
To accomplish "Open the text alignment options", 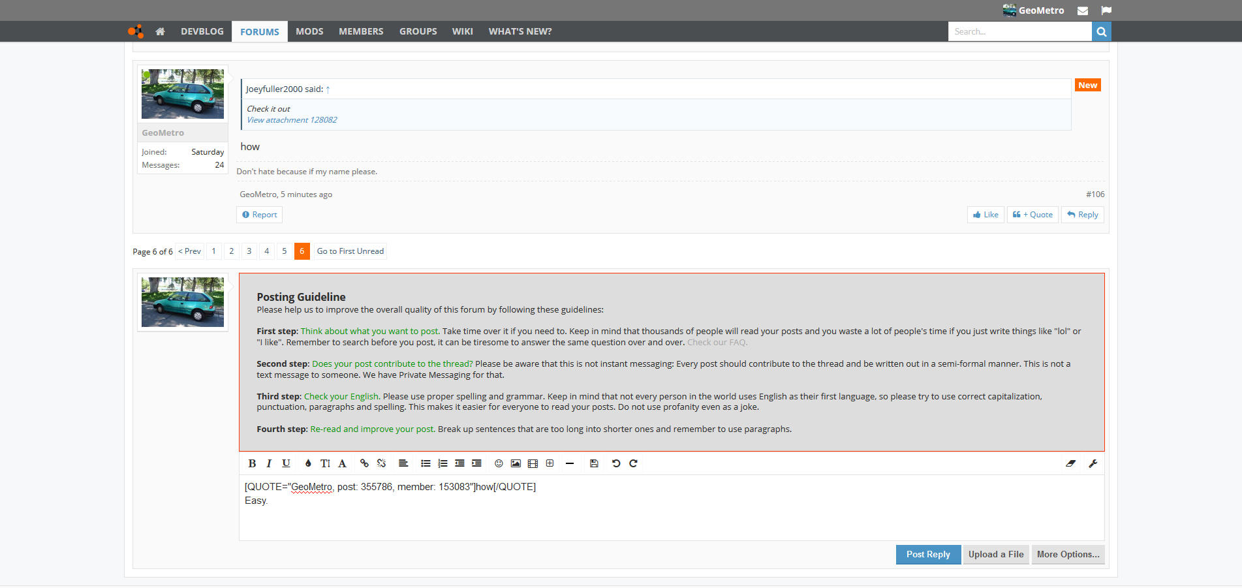I will (x=403, y=463).
